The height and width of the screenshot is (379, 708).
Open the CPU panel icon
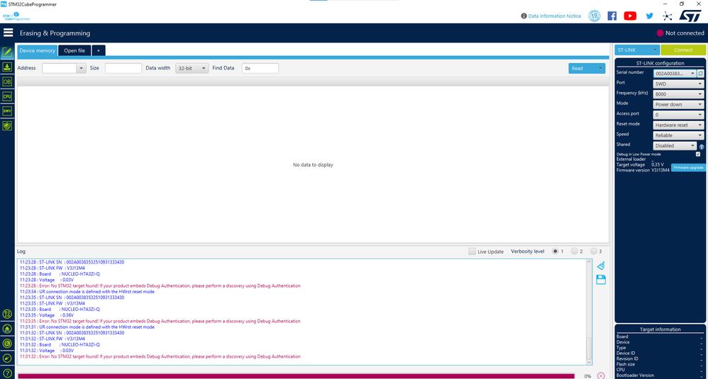coord(7,96)
